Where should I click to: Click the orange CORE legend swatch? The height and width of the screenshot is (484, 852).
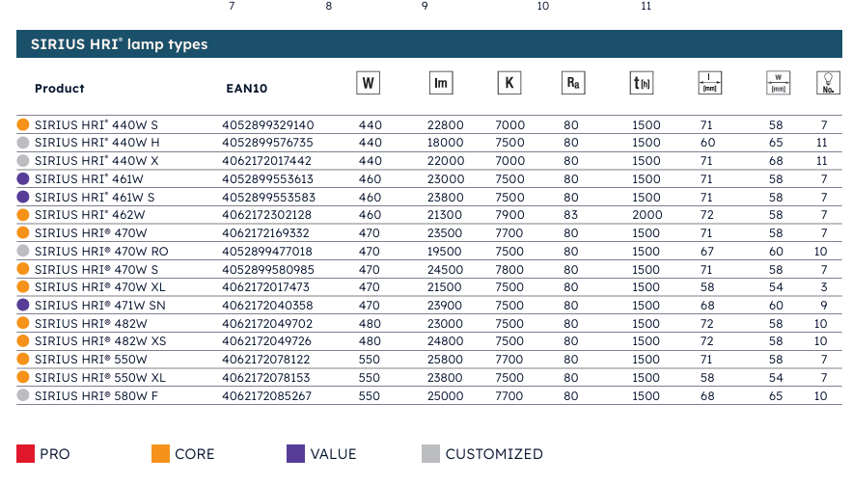coord(160,453)
